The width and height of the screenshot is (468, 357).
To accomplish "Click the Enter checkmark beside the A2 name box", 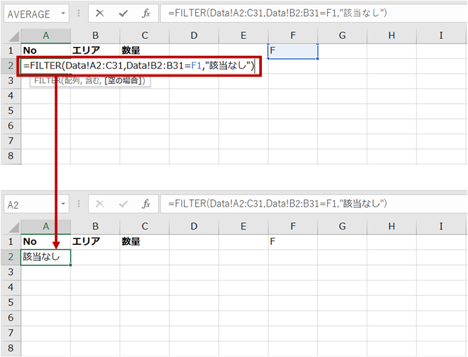I will (123, 204).
